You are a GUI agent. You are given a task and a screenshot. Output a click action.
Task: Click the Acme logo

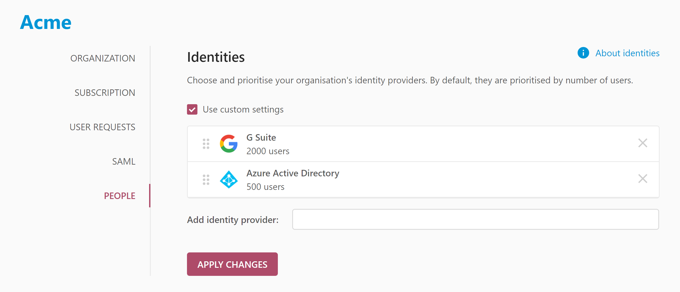[46, 22]
